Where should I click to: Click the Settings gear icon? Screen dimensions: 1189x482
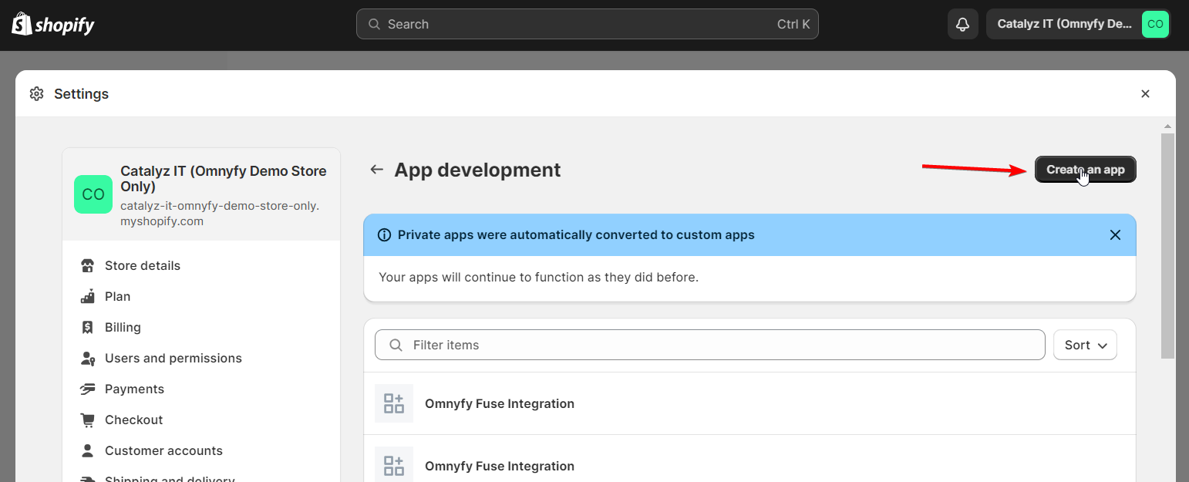tap(36, 94)
